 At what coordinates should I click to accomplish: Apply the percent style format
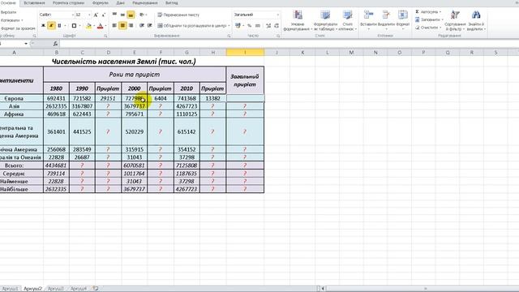249,25
